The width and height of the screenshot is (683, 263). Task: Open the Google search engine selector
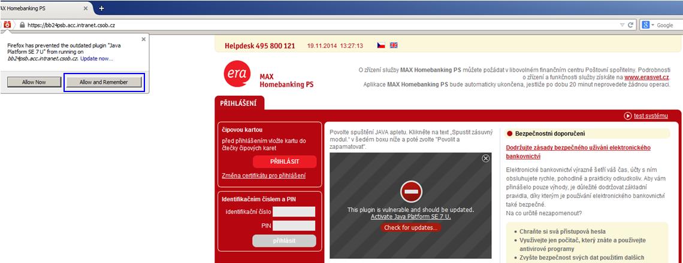point(648,25)
